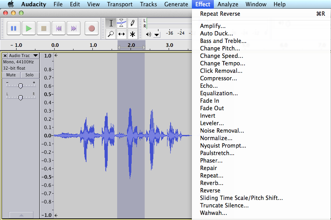Choose the Change Pitch... effect
The image size is (331, 220).
261,48
